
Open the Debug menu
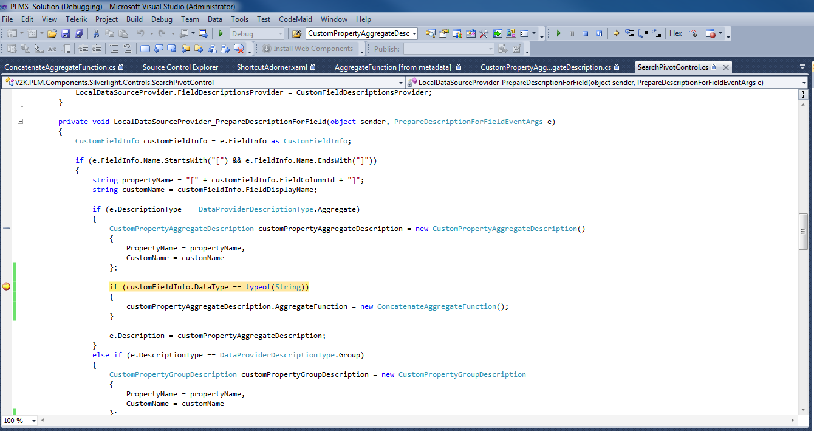pyautogui.click(x=162, y=19)
